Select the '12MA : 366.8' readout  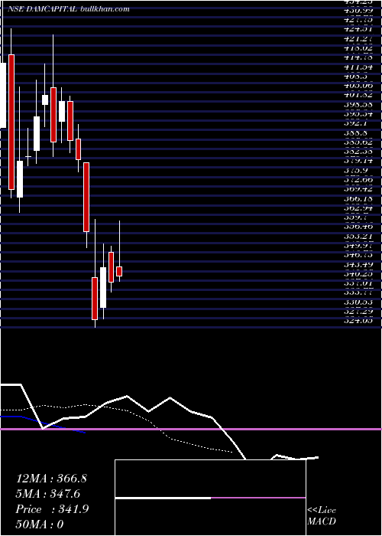51,479
